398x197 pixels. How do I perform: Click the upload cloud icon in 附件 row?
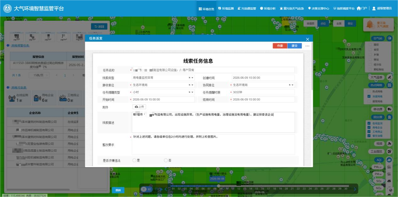[x=136, y=107]
